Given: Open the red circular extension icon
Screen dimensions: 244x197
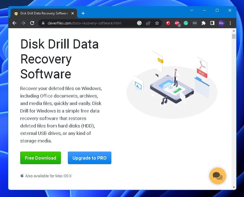Looking at the screenshot, I should coord(168,23).
